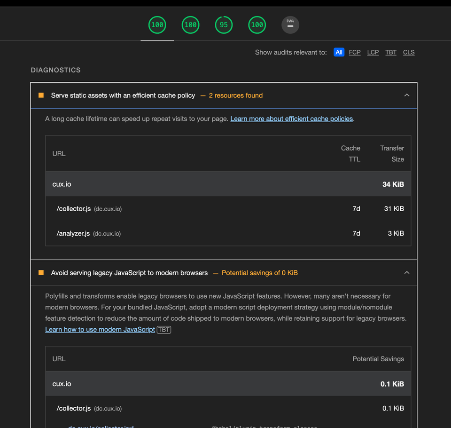Collapse the cache policy audit section
Screen dimensions: 451x428
pyautogui.click(x=407, y=95)
